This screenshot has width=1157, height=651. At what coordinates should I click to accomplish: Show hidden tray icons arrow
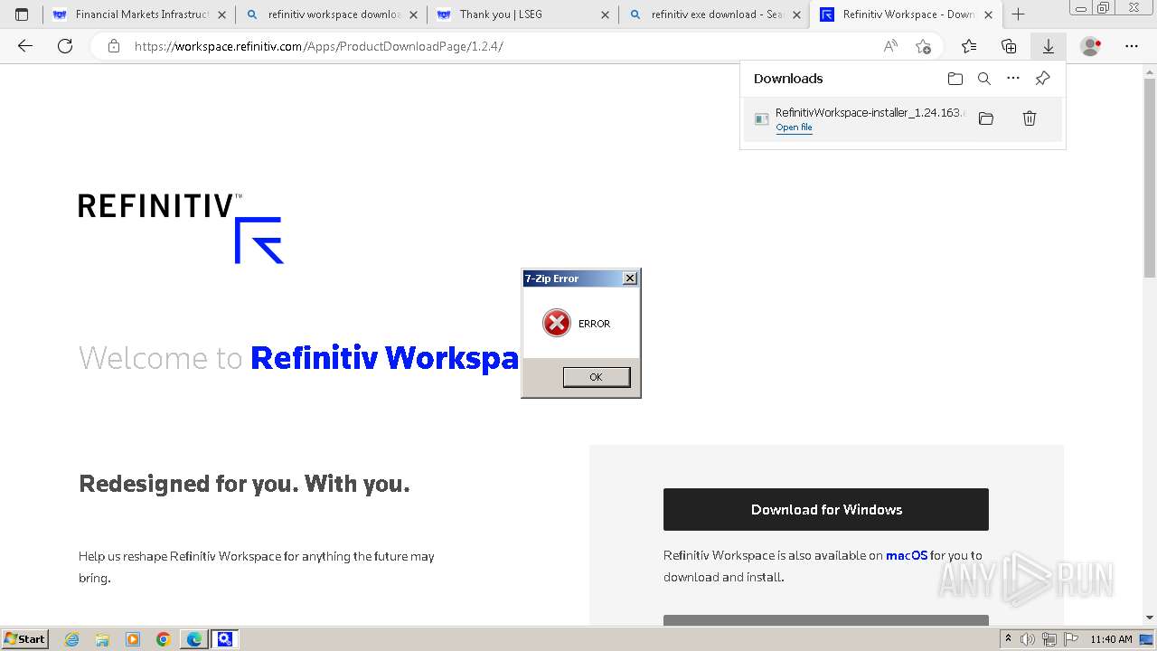coord(1009,639)
